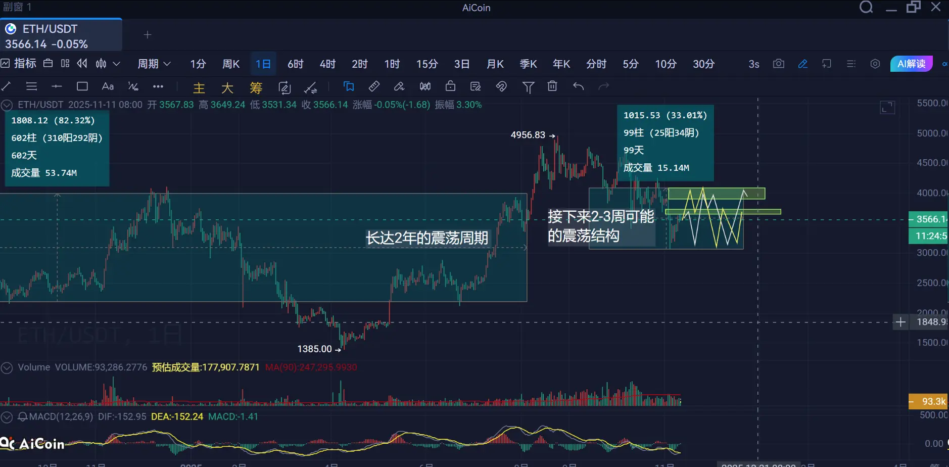The height and width of the screenshot is (467, 949).
Task: Add a new tab with plus button
Action: pyautogui.click(x=148, y=35)
